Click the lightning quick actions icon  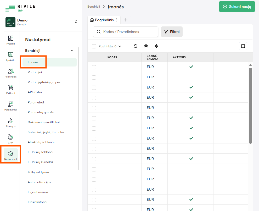point(156,46)
